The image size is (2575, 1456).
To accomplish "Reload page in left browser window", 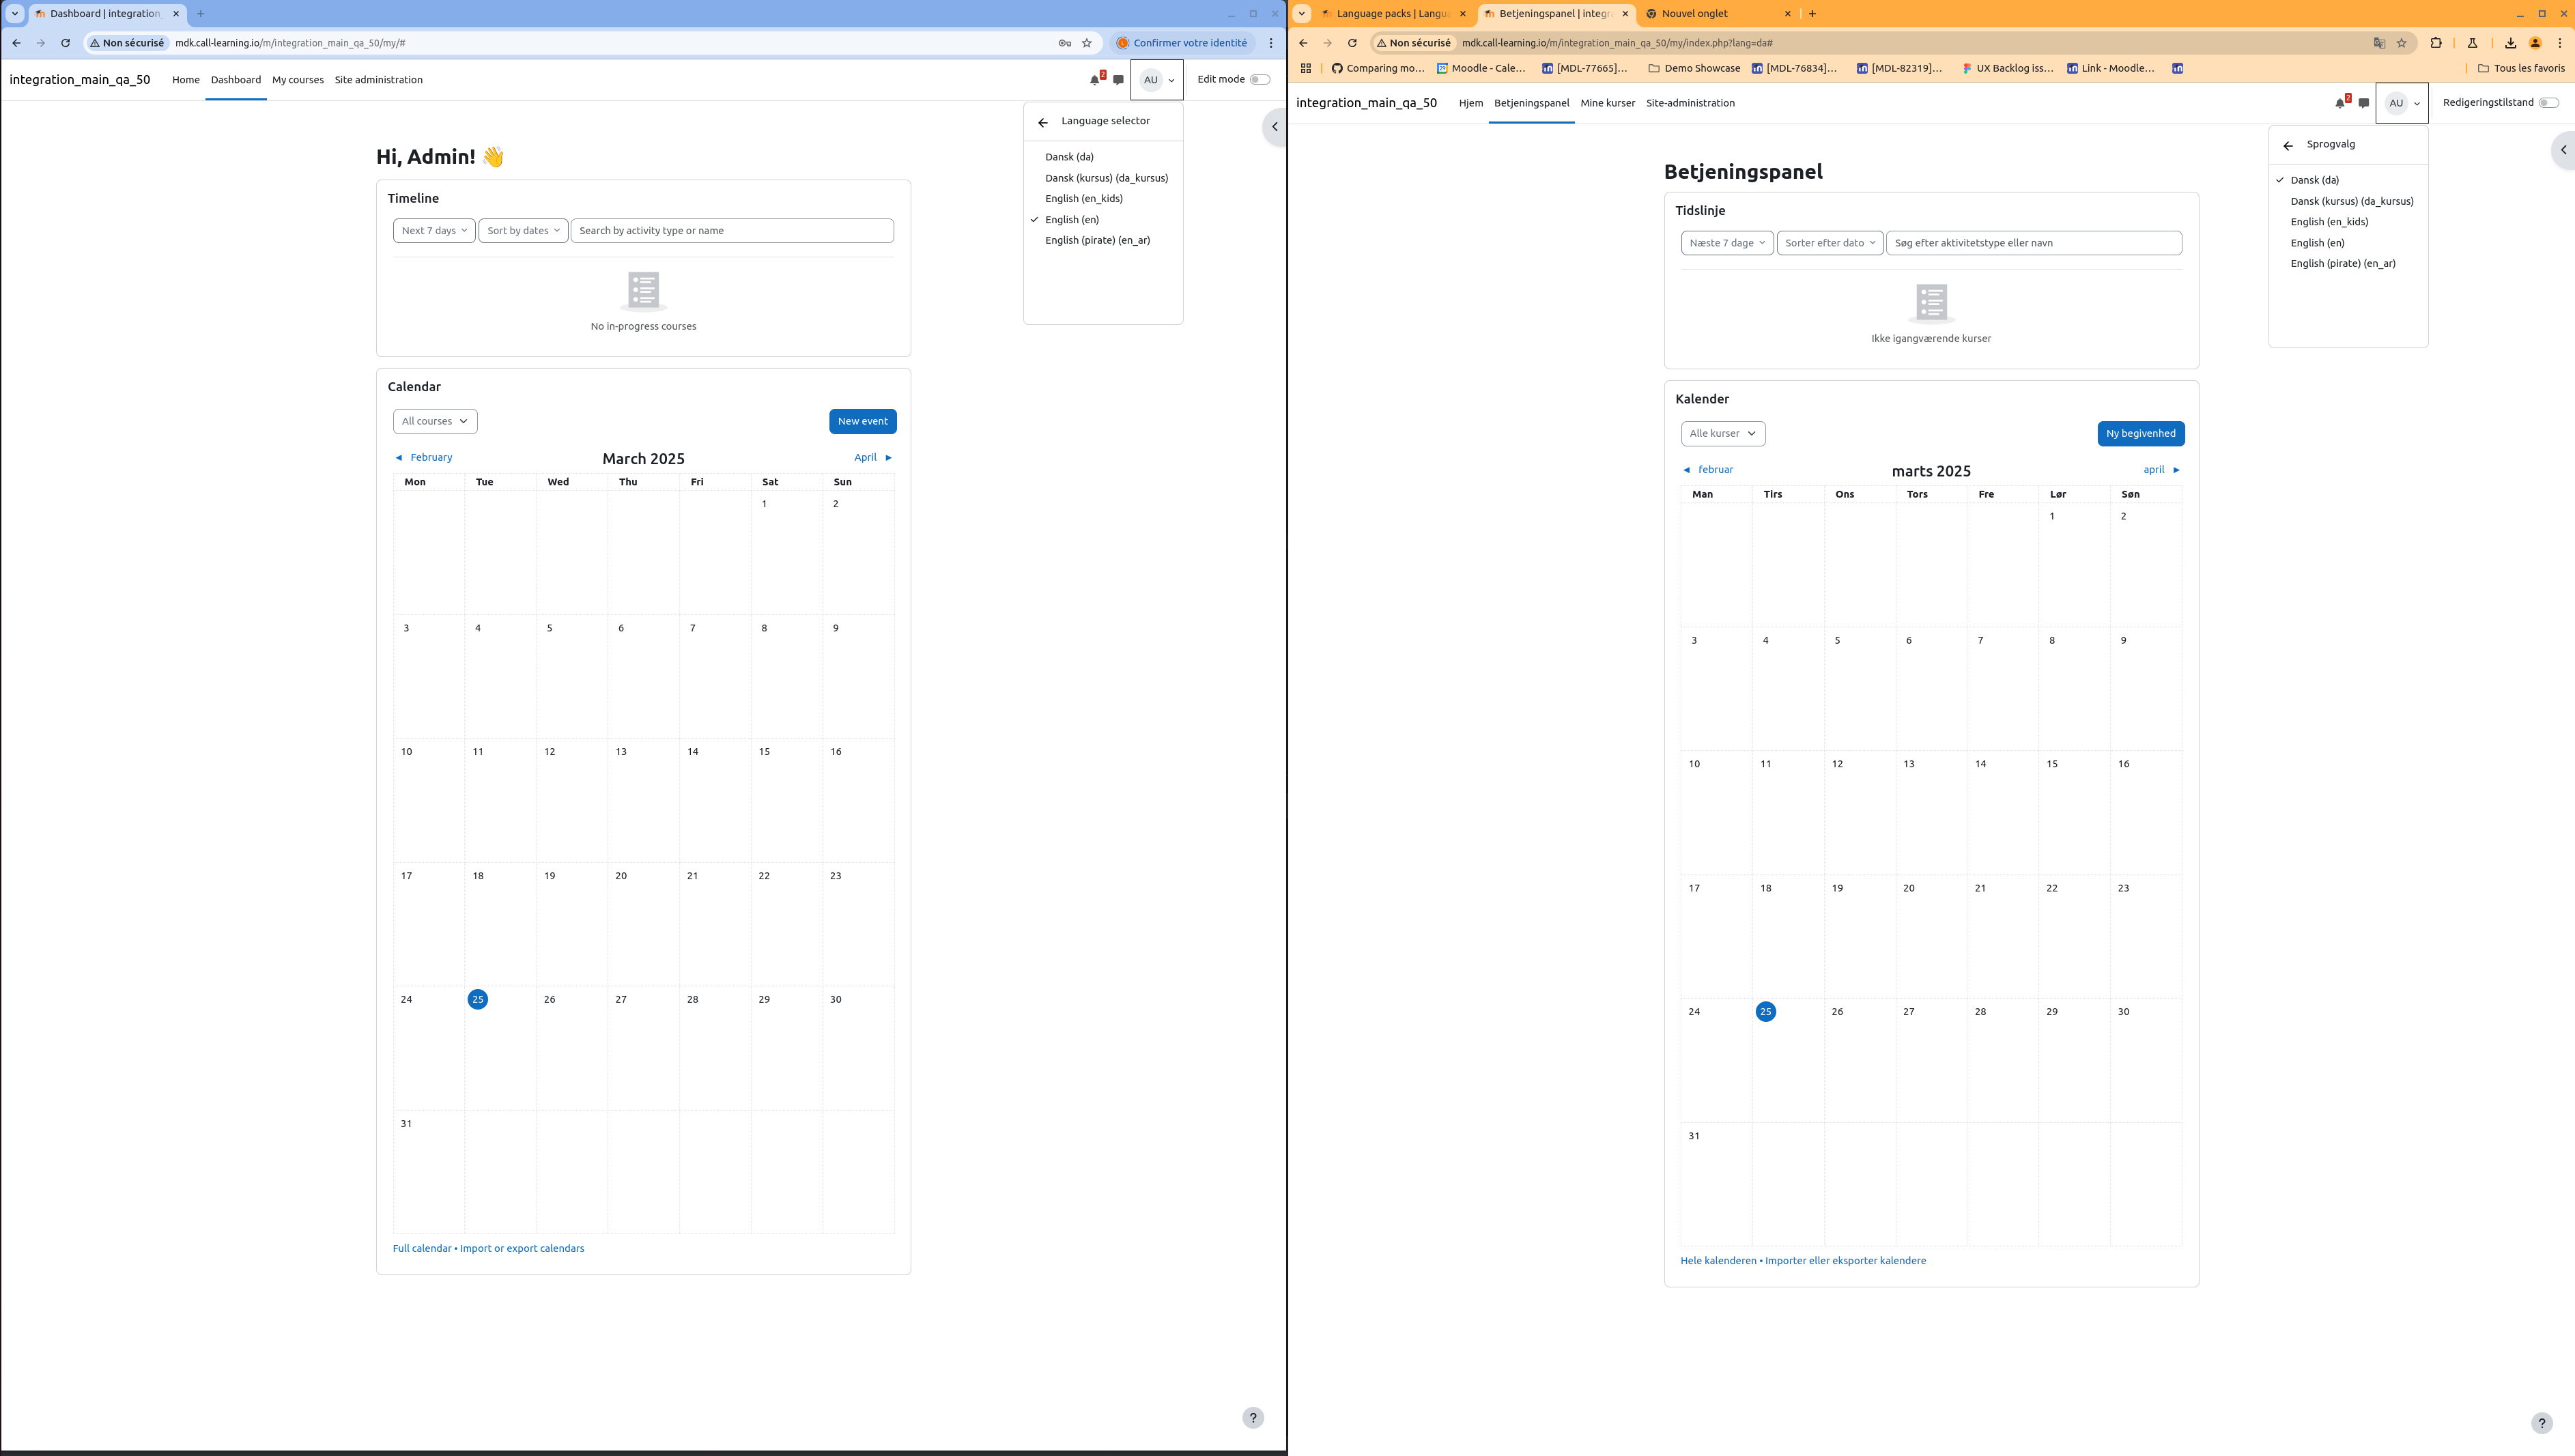I will click(x=65, y=43).
